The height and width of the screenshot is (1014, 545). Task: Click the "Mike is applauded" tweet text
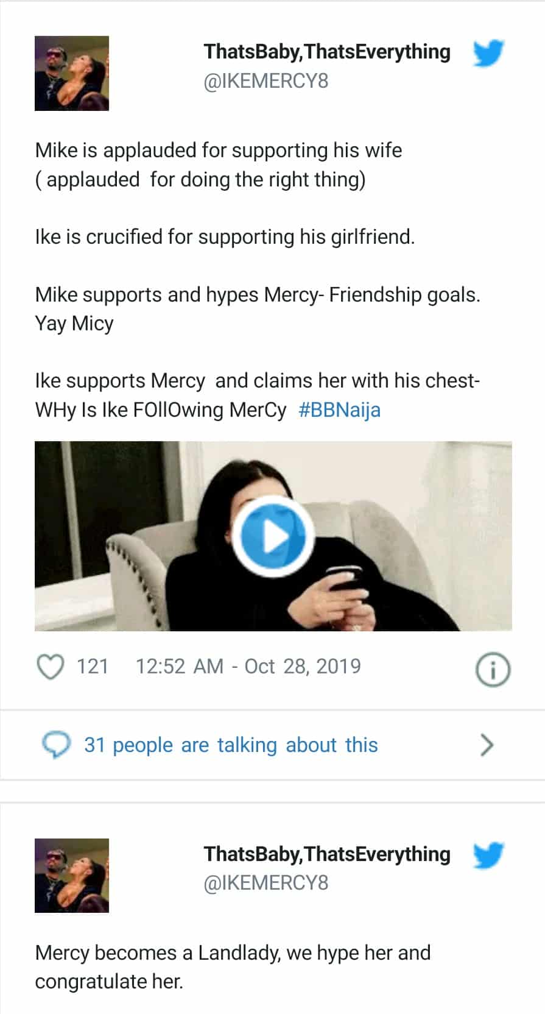218,151
